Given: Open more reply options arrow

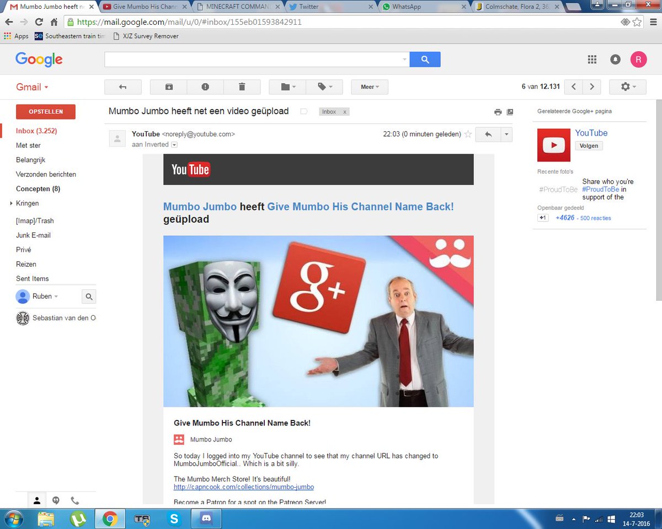Looking at the screenshot, I should [x=506, y=134].
